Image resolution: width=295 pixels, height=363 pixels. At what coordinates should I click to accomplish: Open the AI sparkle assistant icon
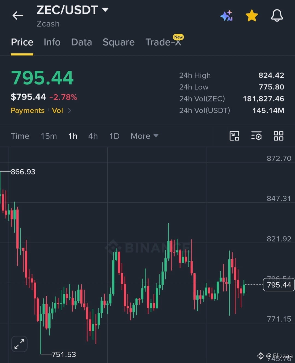(226, 16)
